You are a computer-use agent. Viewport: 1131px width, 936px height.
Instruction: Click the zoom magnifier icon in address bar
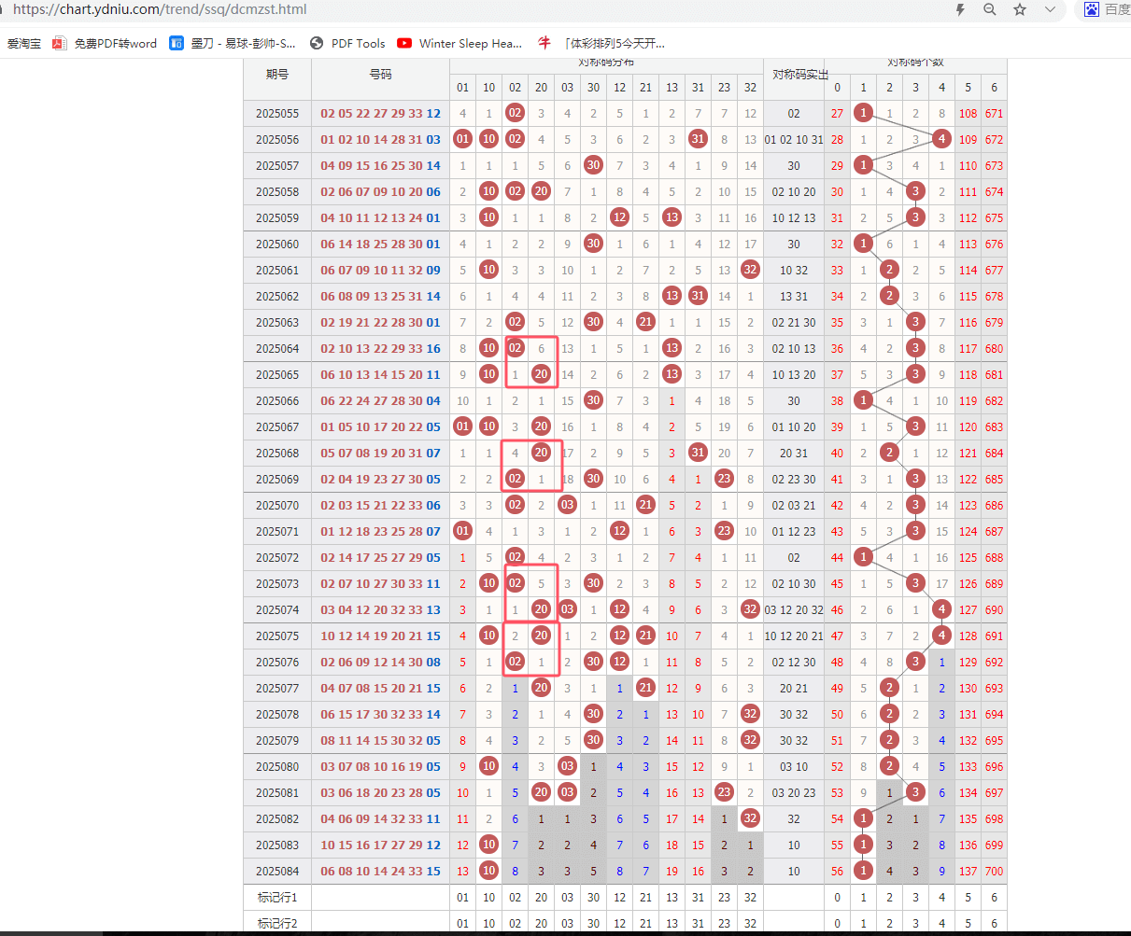click(x=990, y=9)
